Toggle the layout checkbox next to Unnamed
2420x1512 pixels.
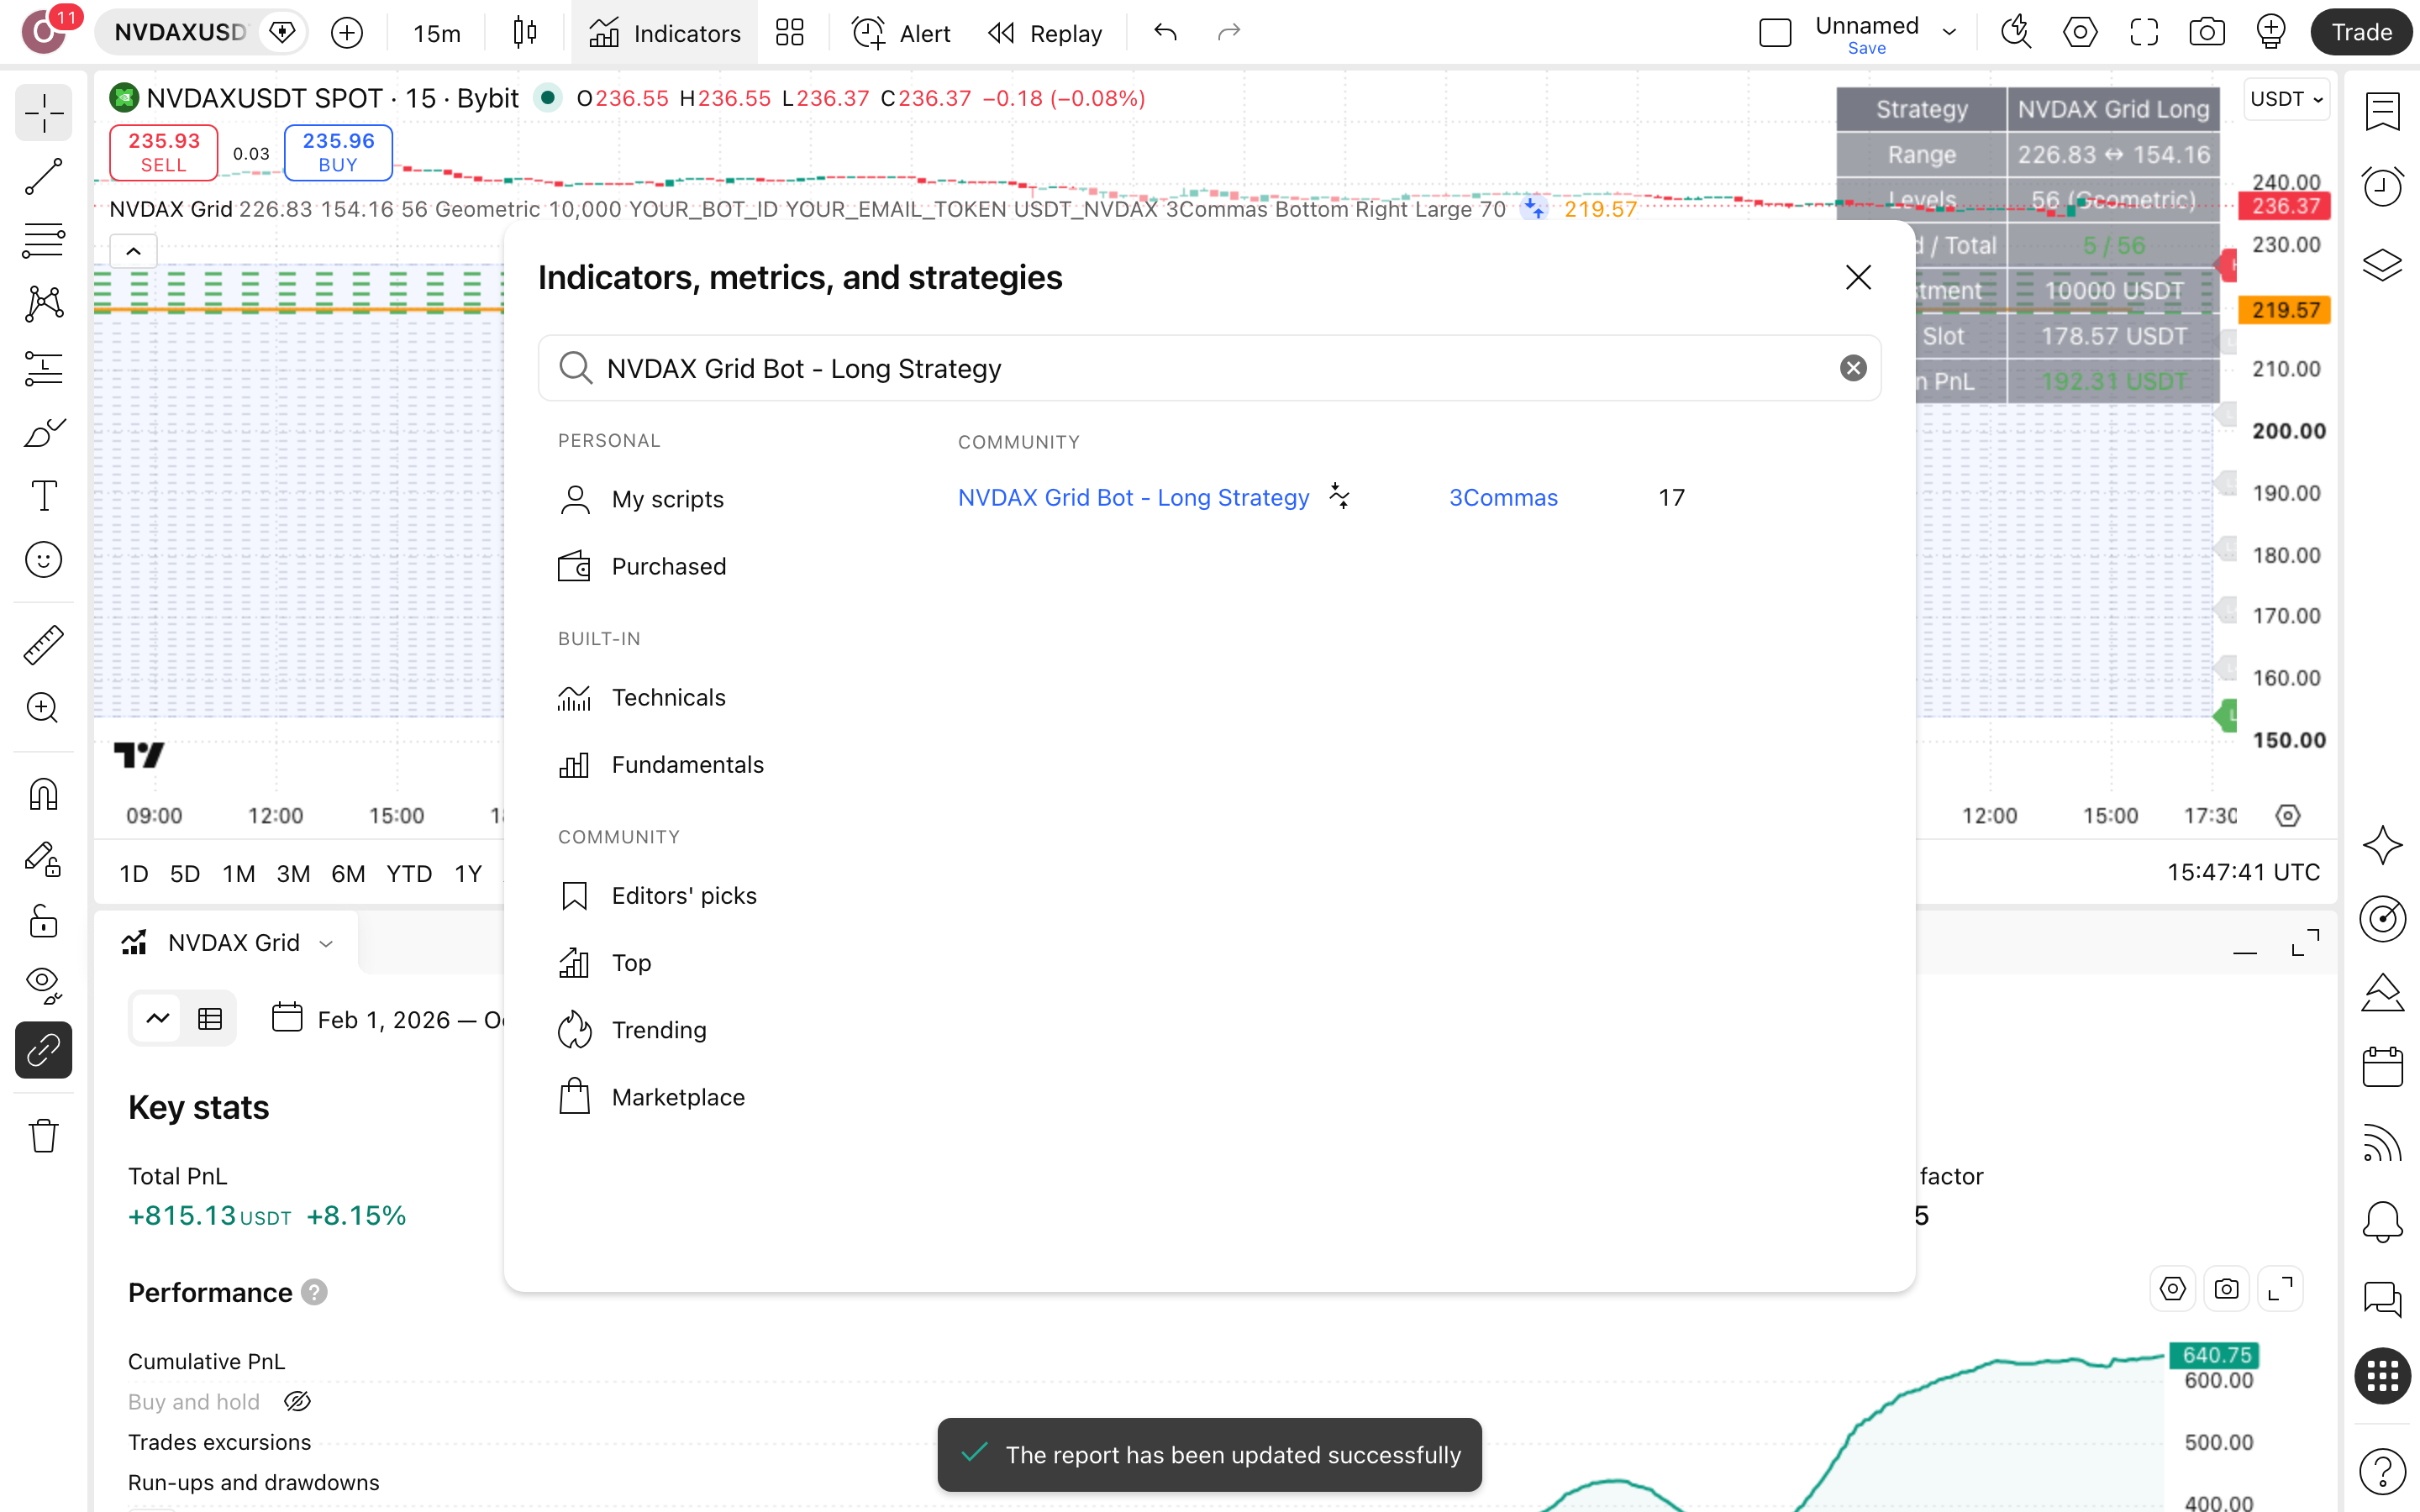tap(1775, 33)
